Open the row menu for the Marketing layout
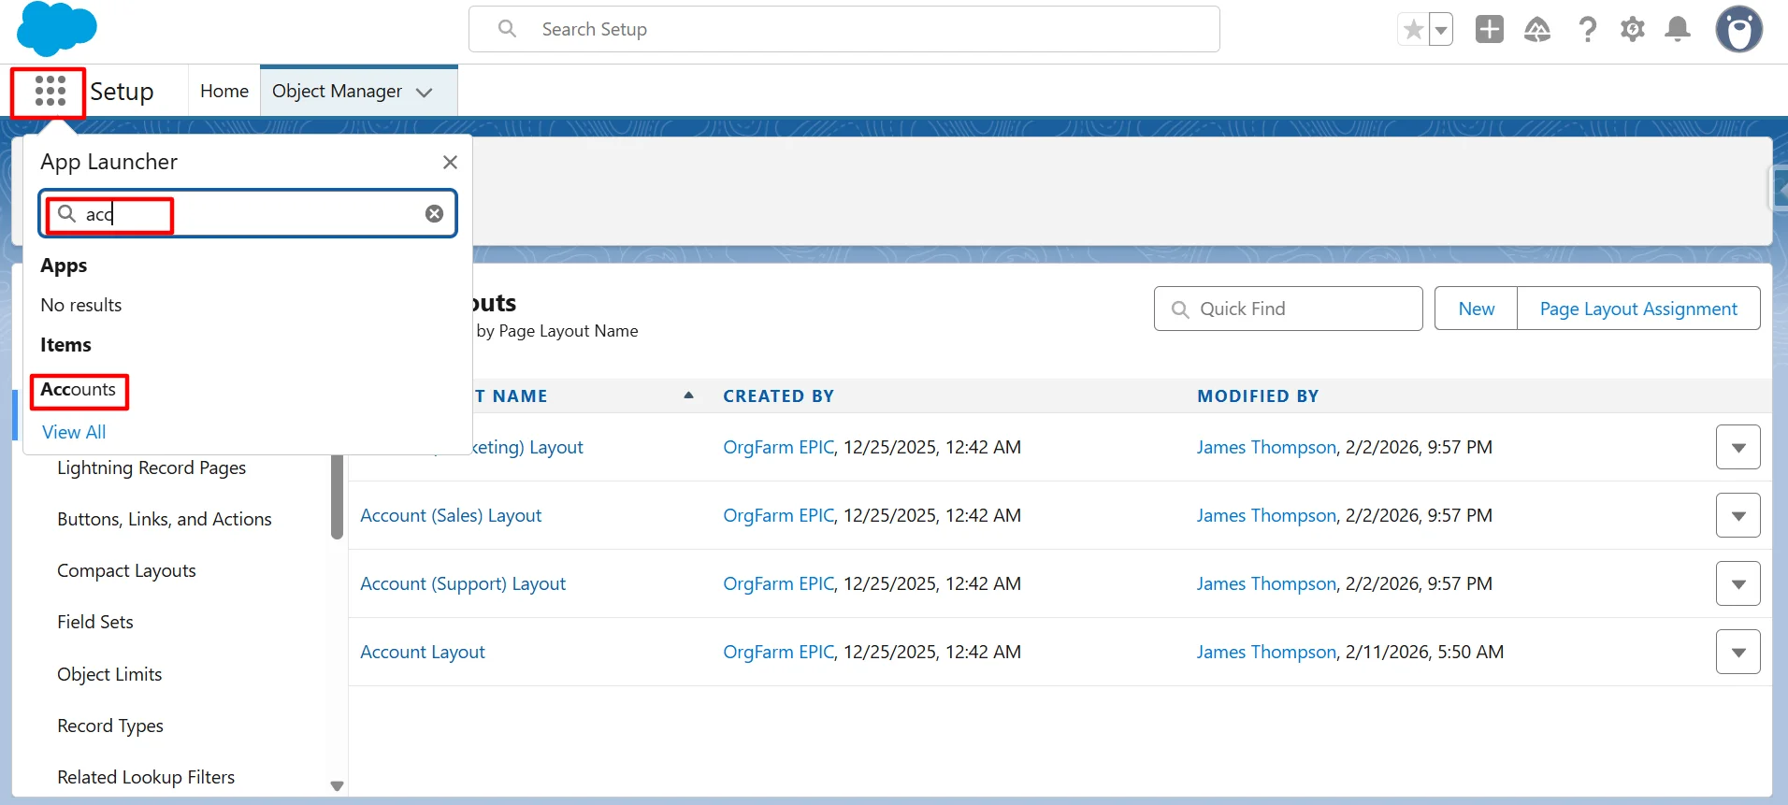 (1738, 447)
